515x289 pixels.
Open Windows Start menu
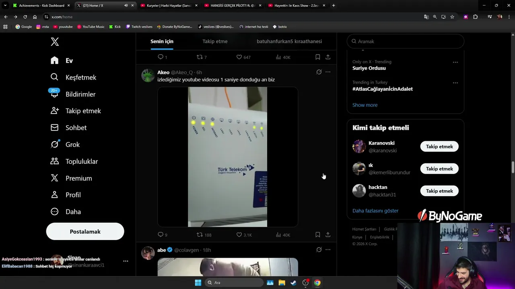point(198,283)
